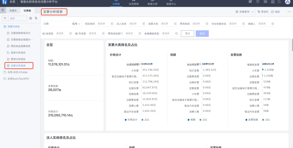Open the 报销人 请选择 selector

(x=266, y=24)
